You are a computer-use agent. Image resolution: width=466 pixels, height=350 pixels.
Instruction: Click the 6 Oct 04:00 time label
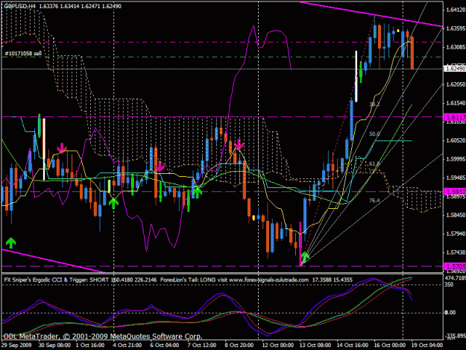click(164, 346)
